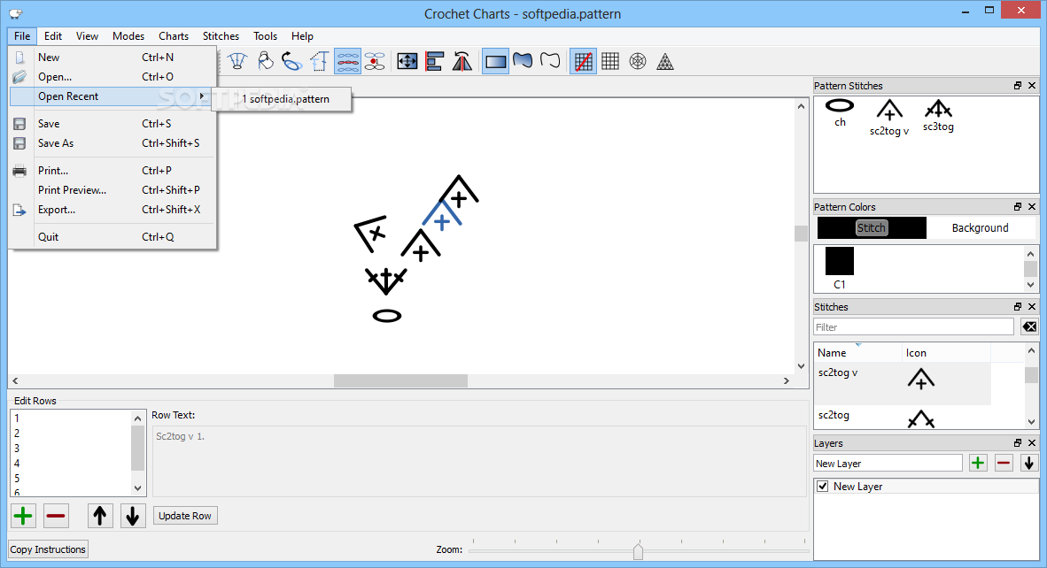Screen dimensions: 1047x568
Task: Pick the sc3tog pattern stitch
Action: (938, 115)
